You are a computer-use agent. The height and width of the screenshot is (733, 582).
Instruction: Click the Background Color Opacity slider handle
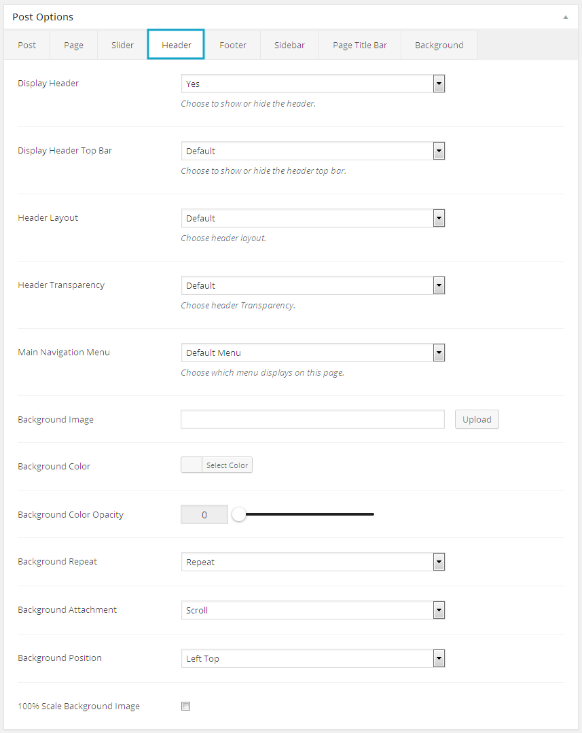[x=238, y=515]
